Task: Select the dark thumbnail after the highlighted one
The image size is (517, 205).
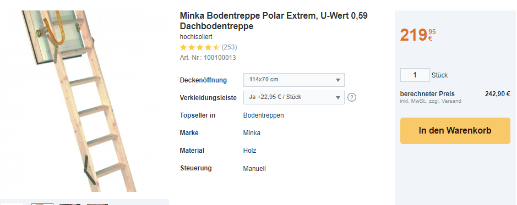Action: (x=70, y=204)
